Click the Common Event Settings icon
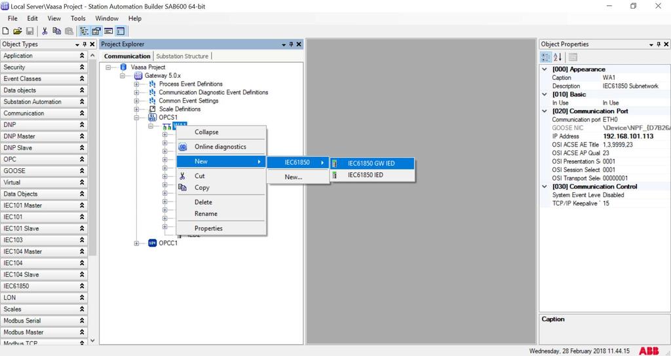The height and width of the screenshot is (356, 671). 152,100
